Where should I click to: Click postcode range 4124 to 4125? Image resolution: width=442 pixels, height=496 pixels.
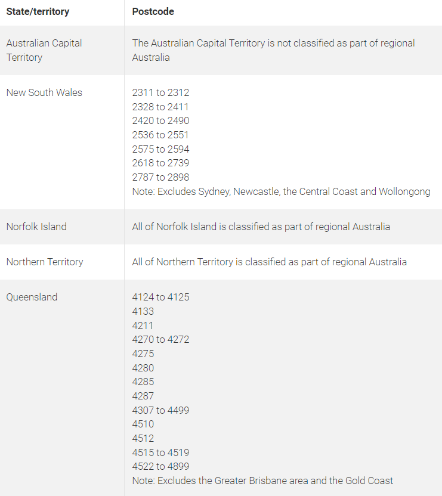point(160,297)
